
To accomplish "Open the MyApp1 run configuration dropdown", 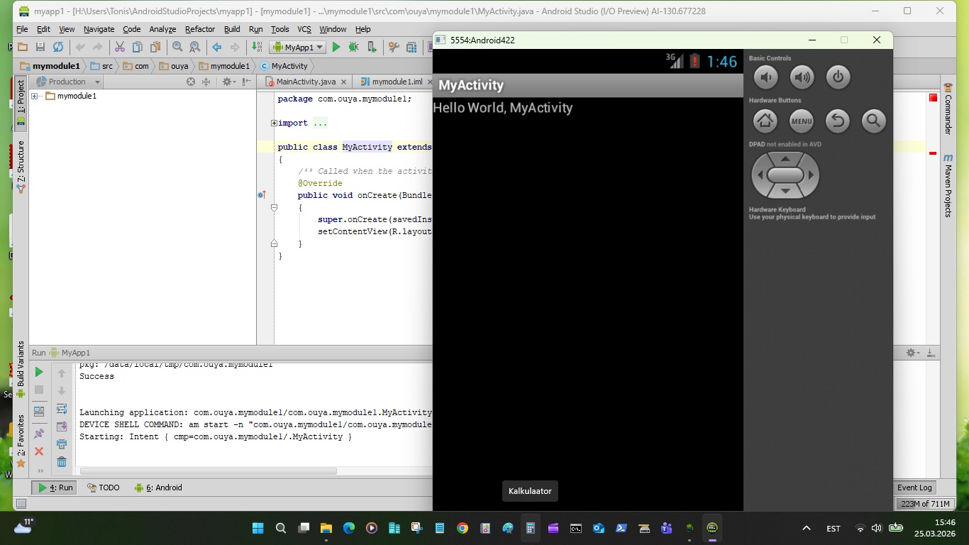I will click(x=298, y=48).
